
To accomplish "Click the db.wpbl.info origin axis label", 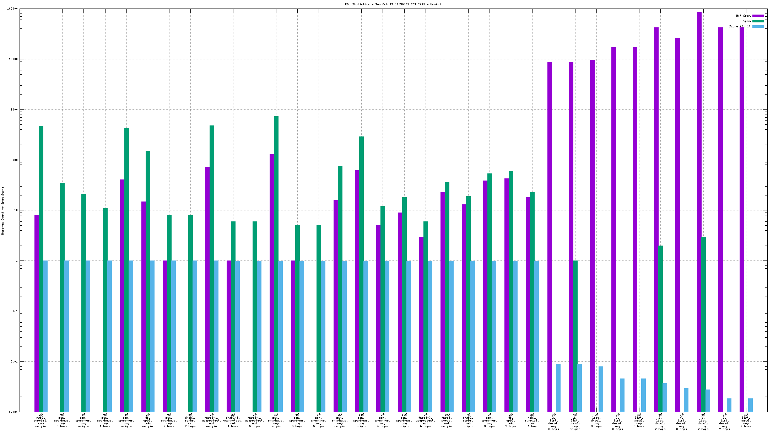I will 148,420.
